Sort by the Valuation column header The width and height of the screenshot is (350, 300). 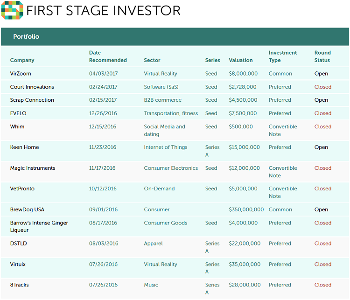click(241, 60)
